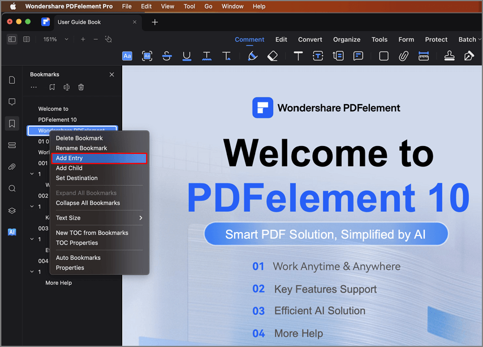Open the Form fields panel in sidebar

(x=12, y=145)
